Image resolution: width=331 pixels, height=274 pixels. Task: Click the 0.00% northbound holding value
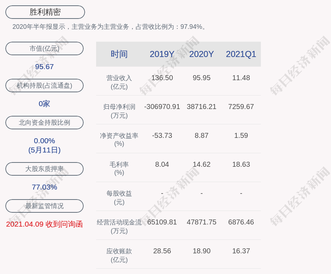[x=44, y=141]
